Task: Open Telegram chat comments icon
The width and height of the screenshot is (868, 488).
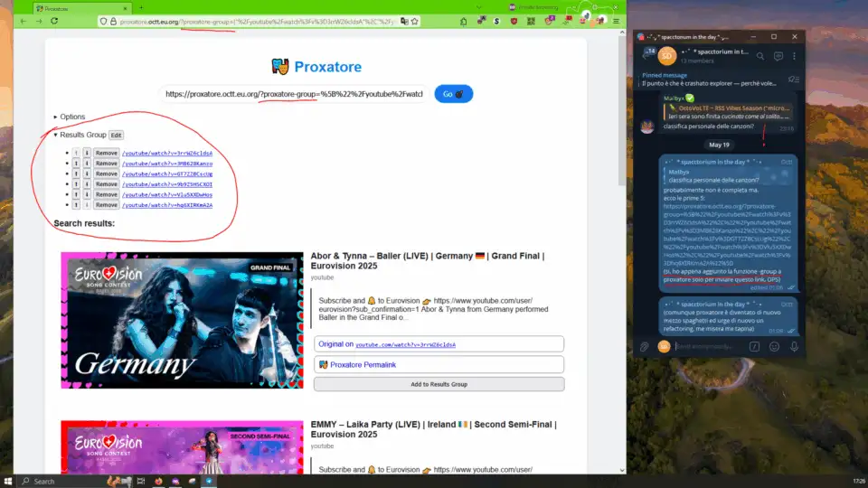Action: tap(778, 56)
